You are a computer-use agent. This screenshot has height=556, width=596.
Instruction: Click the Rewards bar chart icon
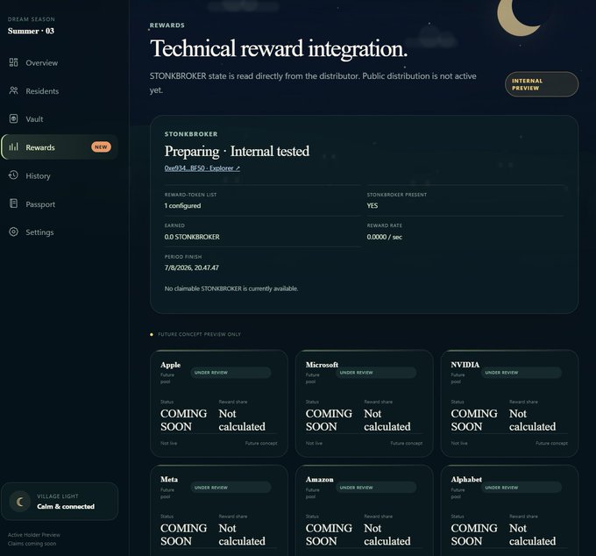14,146
